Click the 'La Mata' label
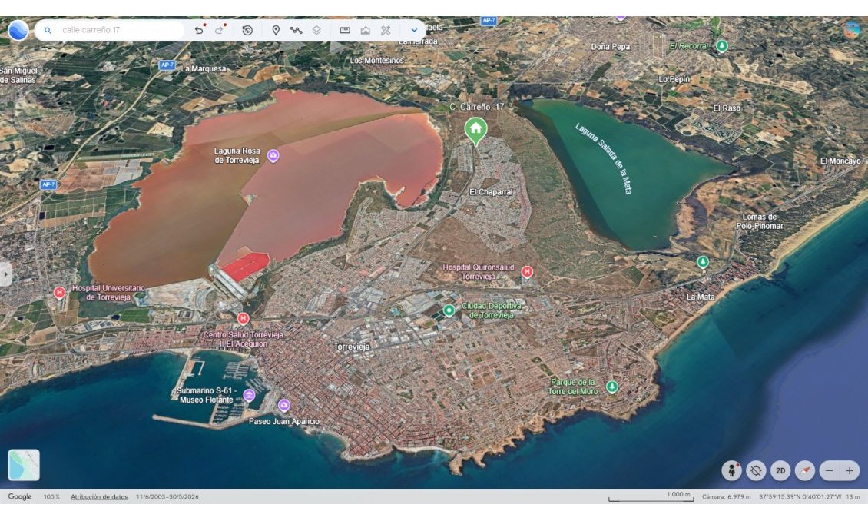 click(701, 297)
